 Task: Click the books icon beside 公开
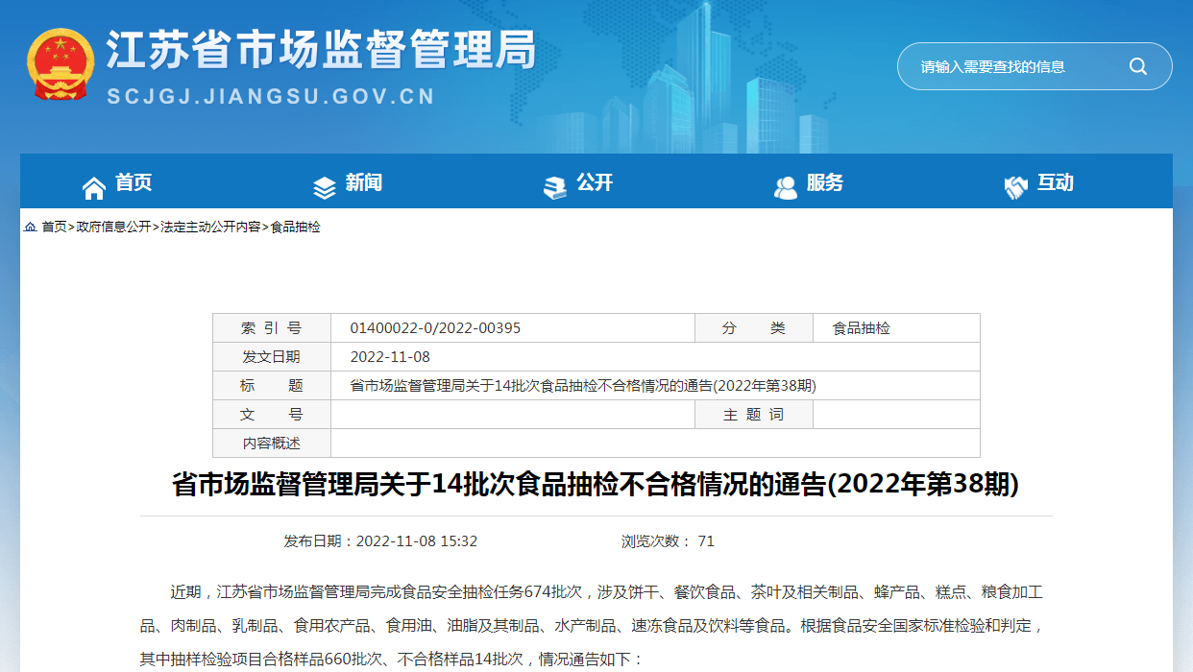[555, 187]
